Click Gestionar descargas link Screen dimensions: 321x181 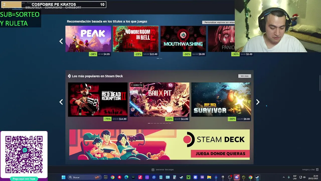pyautogui.click(x=165, y=170)
